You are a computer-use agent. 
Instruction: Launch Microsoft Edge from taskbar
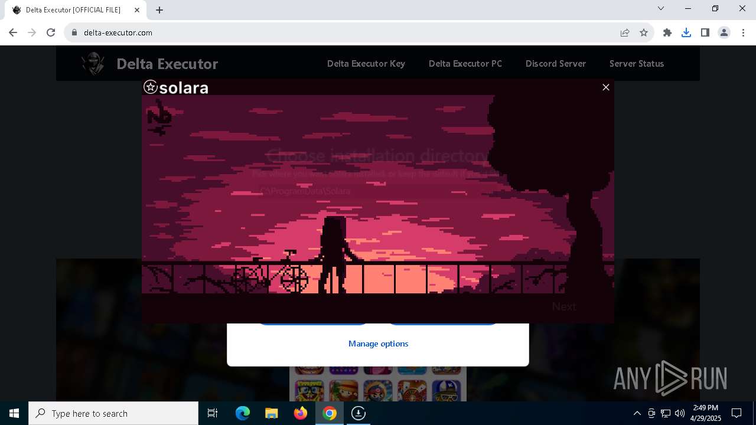tap(243, 413)
